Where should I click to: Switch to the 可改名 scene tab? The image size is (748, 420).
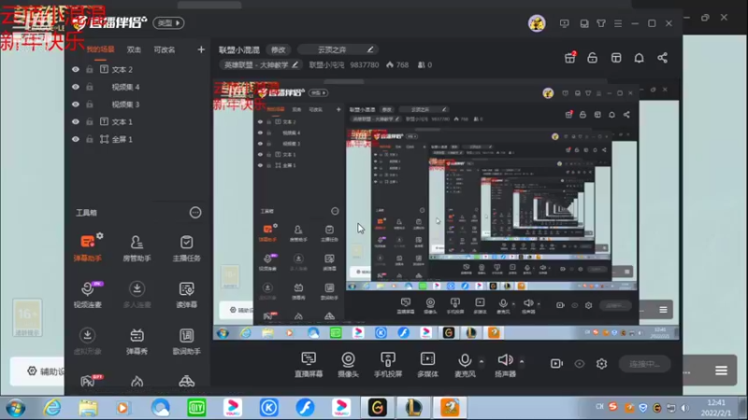tap(165, 49)
